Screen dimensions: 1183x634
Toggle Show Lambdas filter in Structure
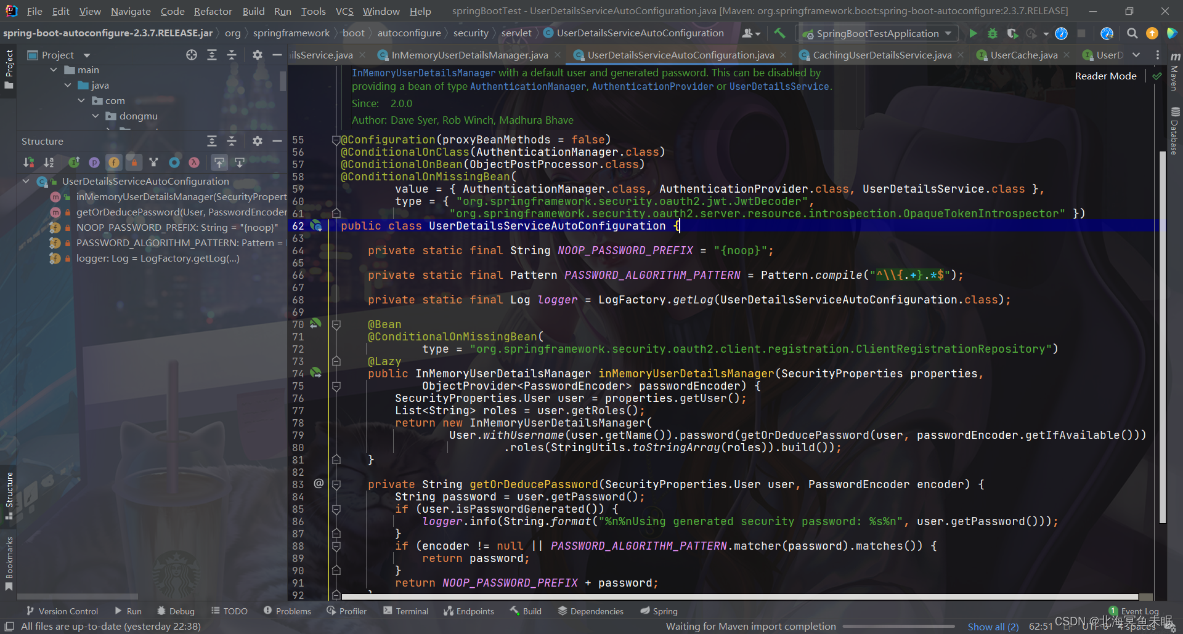coord(194,162)
